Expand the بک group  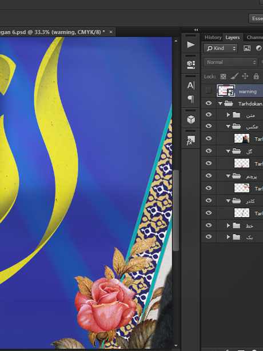click(228, 237)
